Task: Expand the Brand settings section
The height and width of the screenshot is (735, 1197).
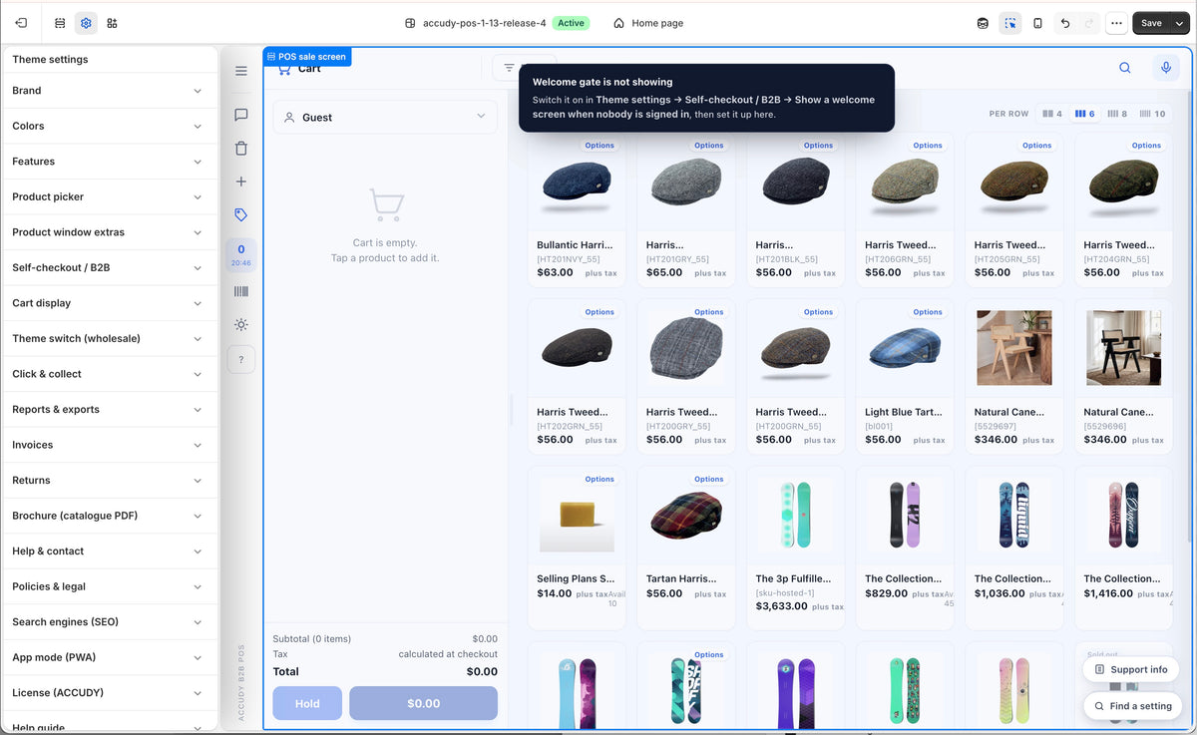Action: click(108, 91)
